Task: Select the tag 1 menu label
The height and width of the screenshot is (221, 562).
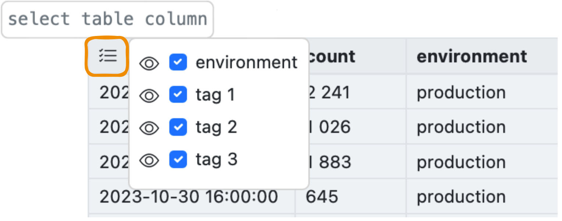Action: pyautogui.click(x=215, y=95)
